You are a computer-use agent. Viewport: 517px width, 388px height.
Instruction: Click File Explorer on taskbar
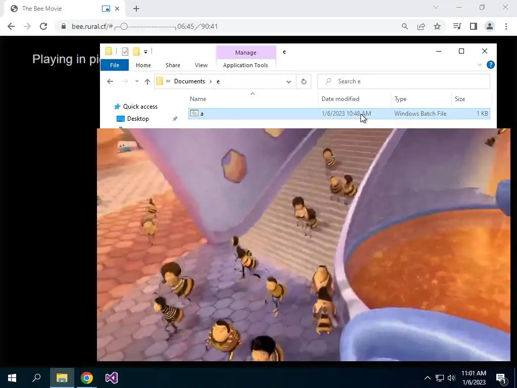click(x=62, y=378)
